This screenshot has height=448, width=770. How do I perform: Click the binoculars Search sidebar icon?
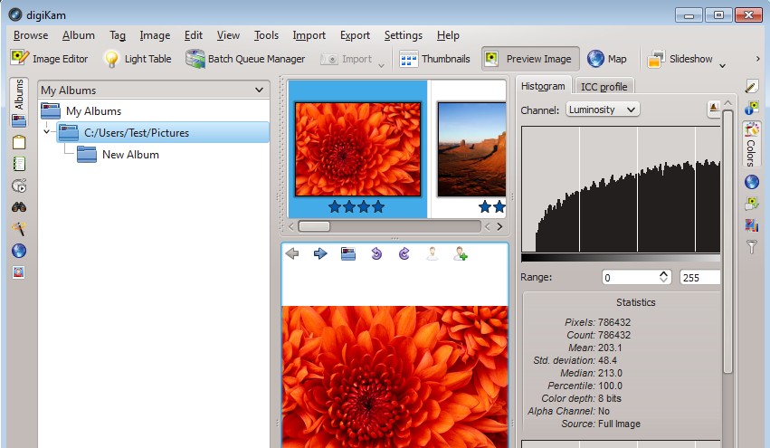(19, 207)
